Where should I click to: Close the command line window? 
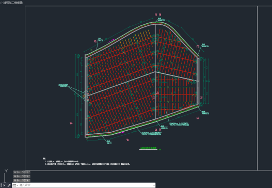[x=4, y=185]
